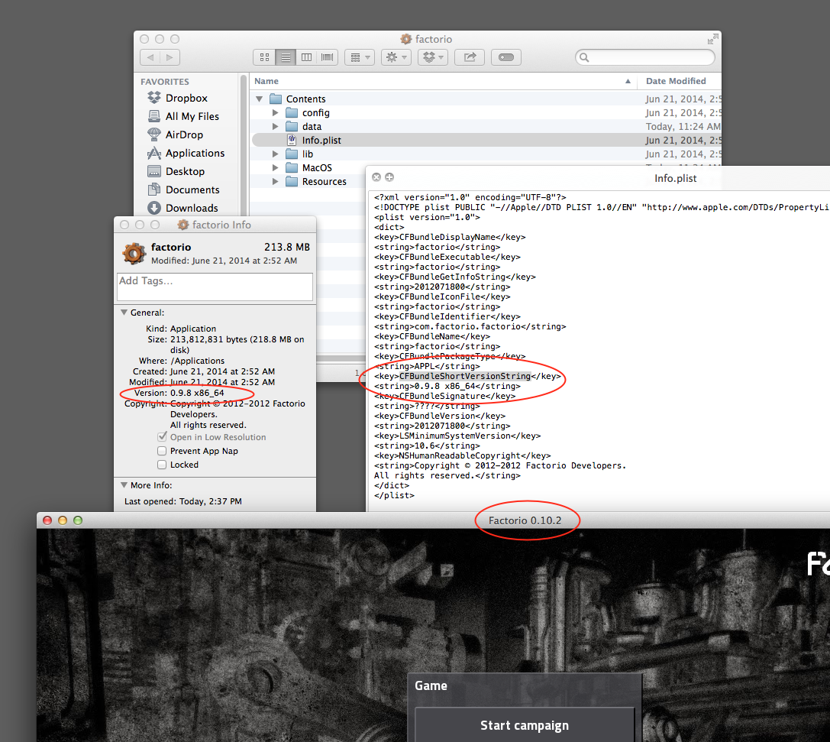Collapse the General section in factorio Info
The image size is (830, 742).
[124, 313]
